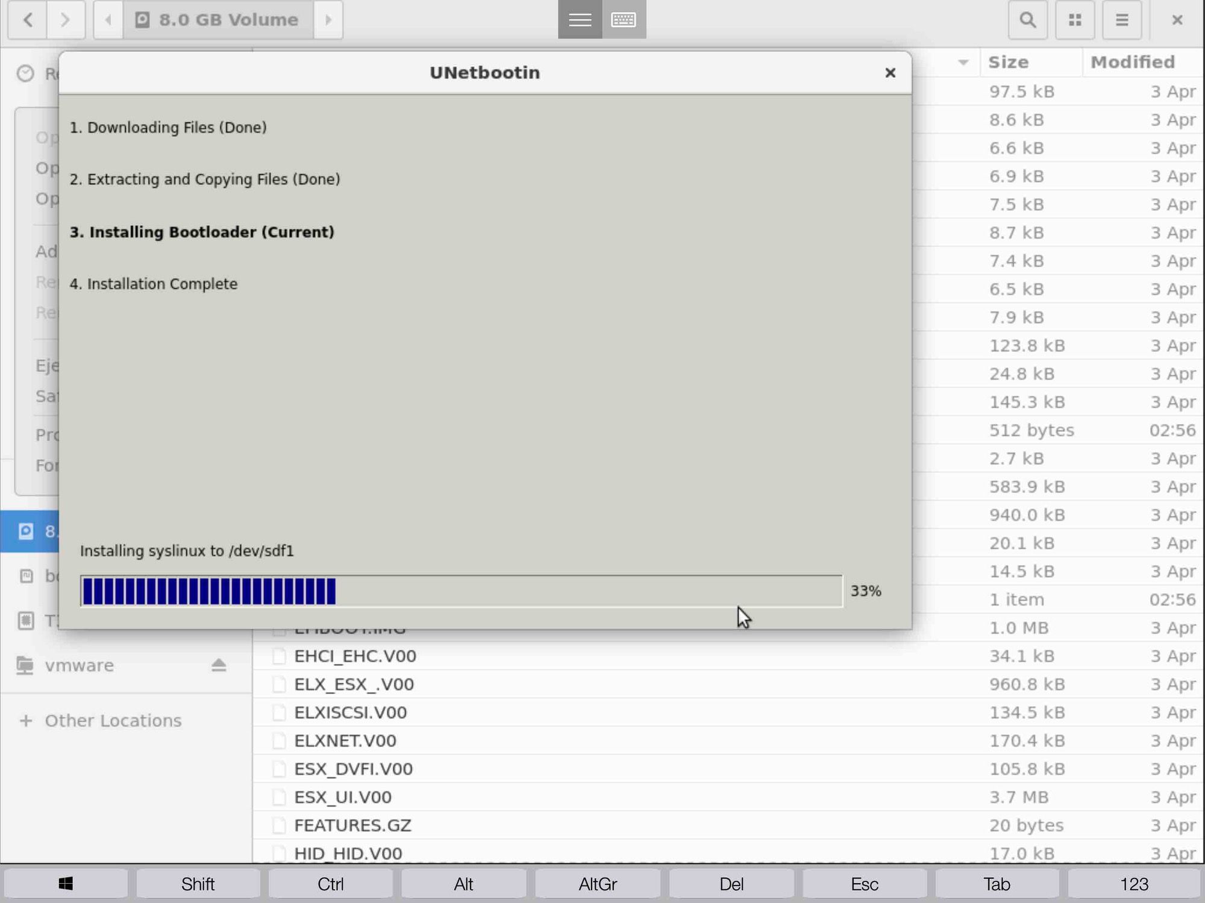Eject the vmware volume
Screen dimensions: 1205x903
(x=219, y=665)
